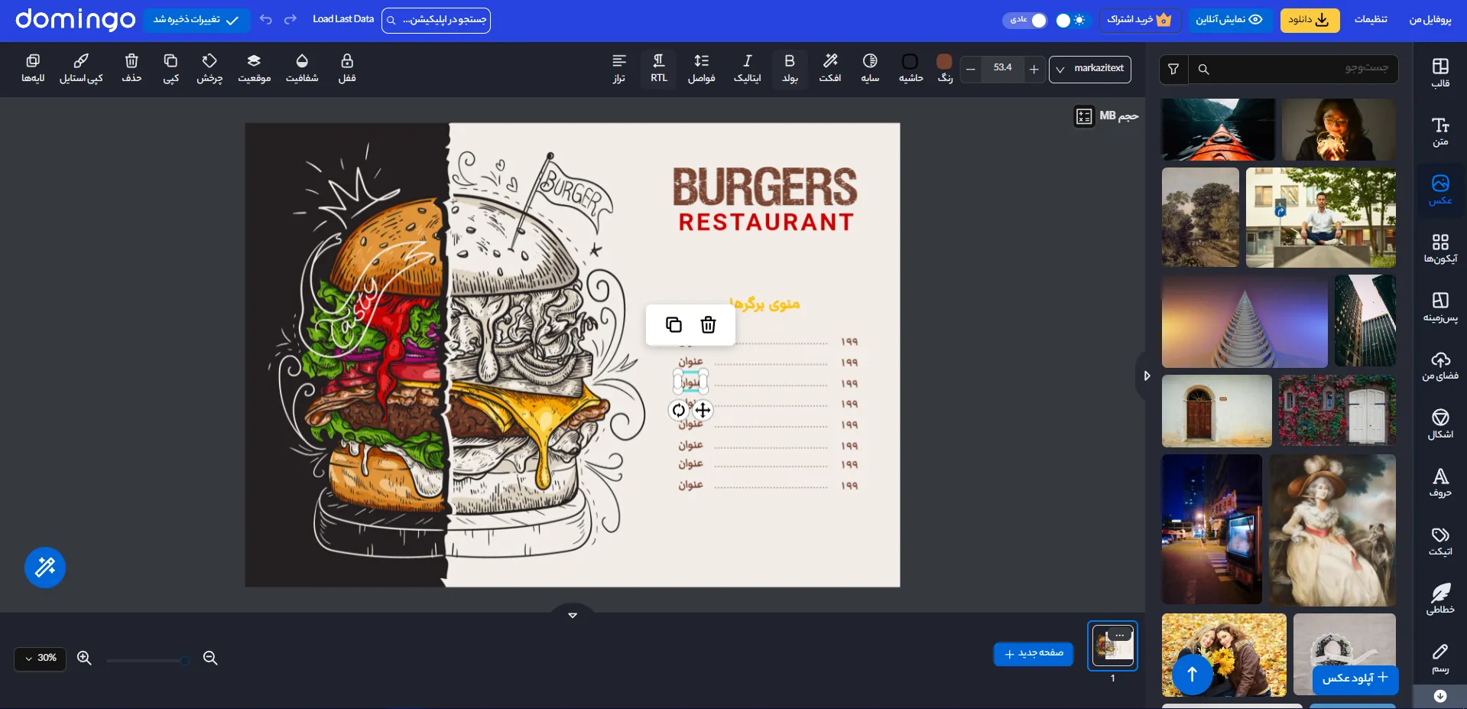Click the delete (حذف) trash icon in toolbar
The width and height of the screenshot is (1467, 709).
(131, 68)
